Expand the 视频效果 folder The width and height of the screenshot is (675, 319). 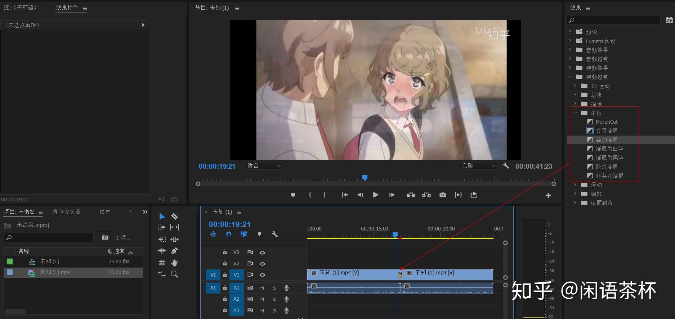[570, 68]
